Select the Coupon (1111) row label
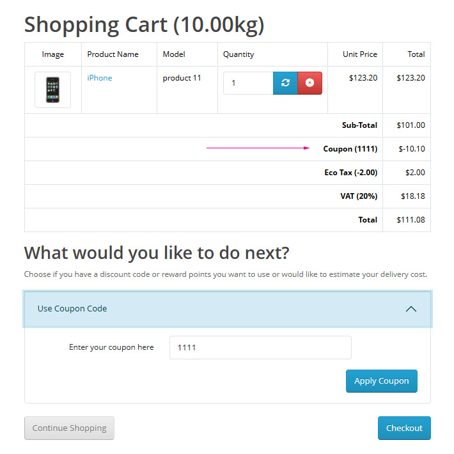The image size is (454, 454). tap(350, 149)
